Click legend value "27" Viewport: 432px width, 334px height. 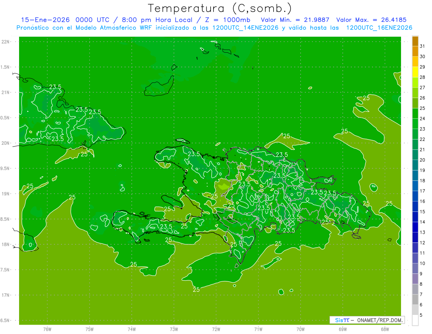(422, 88)
